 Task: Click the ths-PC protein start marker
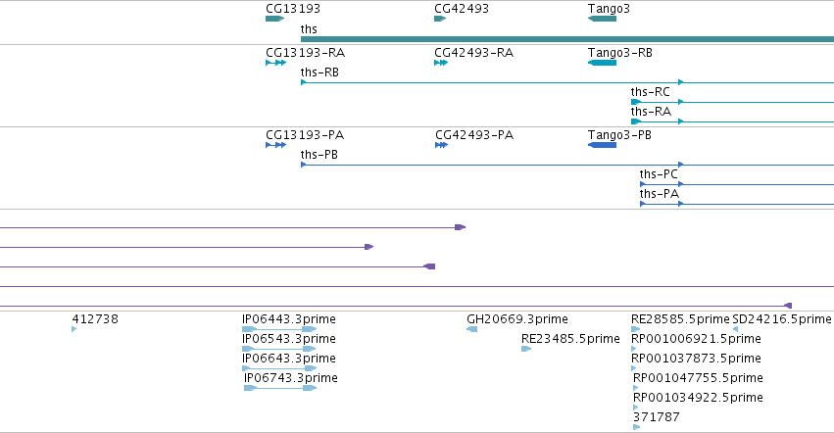(x=643, y=184)
